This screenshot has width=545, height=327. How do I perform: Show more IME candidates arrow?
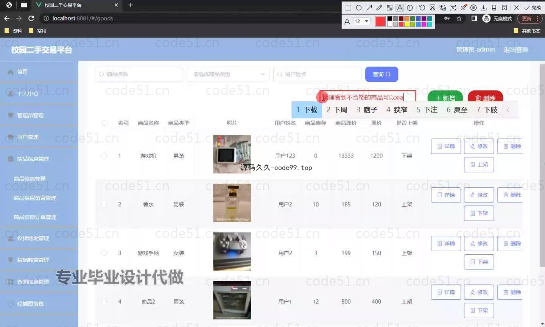point(508,110)
